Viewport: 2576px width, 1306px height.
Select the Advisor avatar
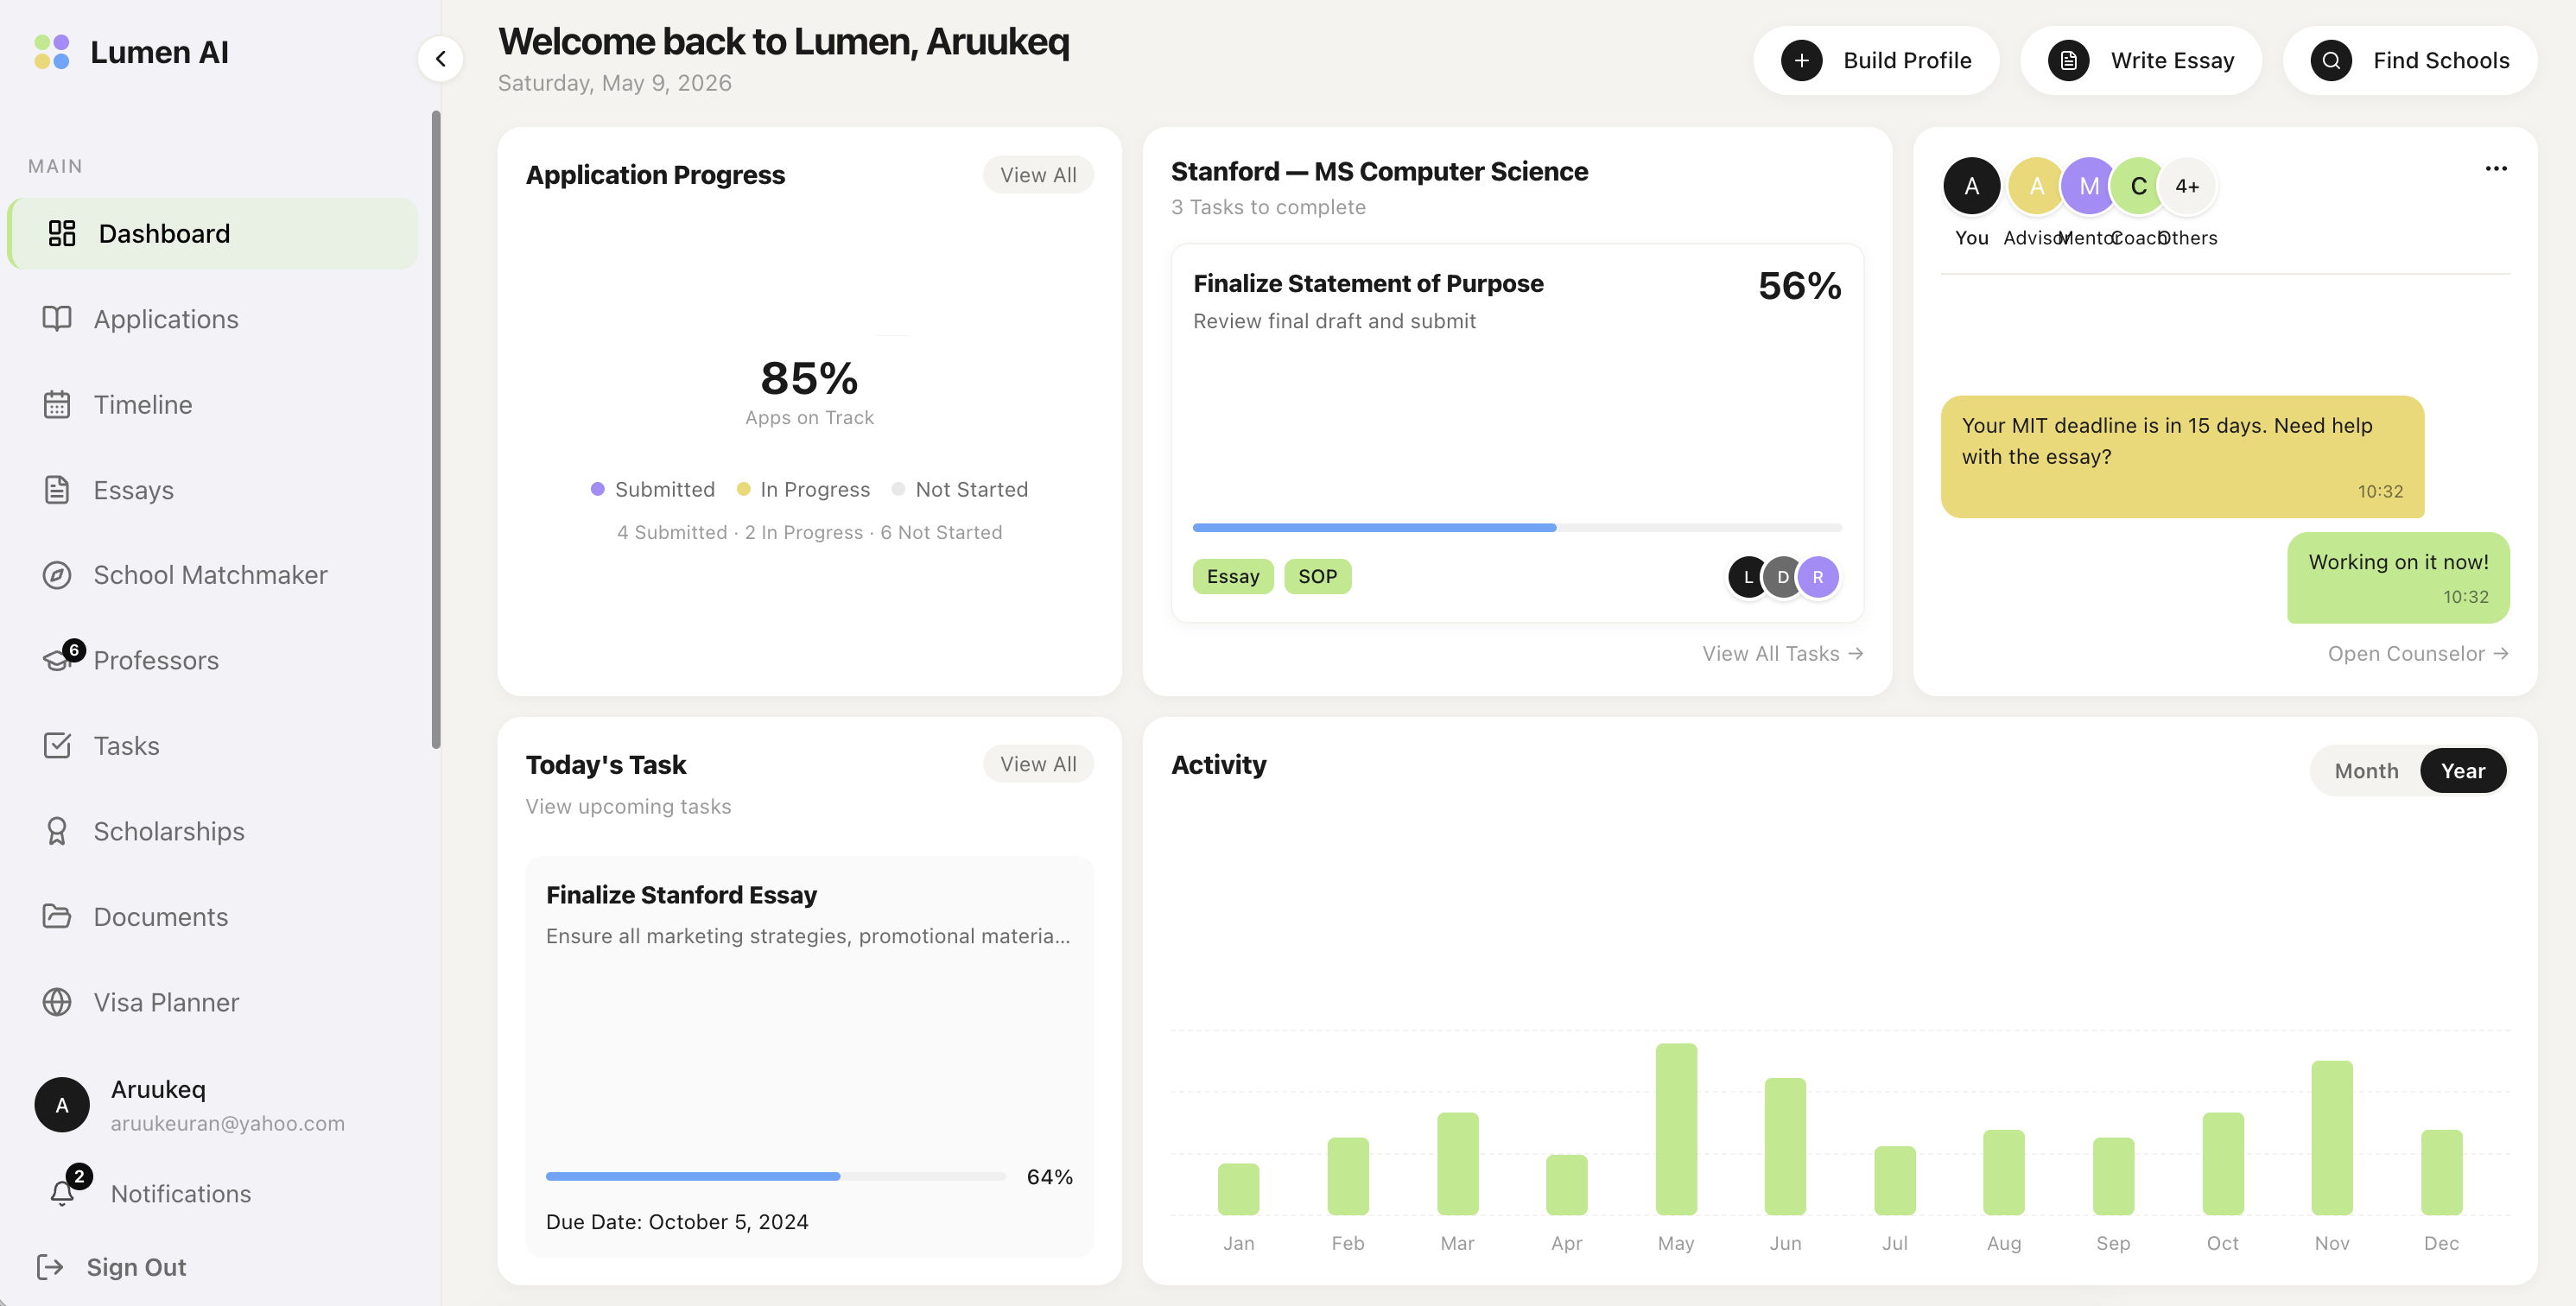[2036, 186]
